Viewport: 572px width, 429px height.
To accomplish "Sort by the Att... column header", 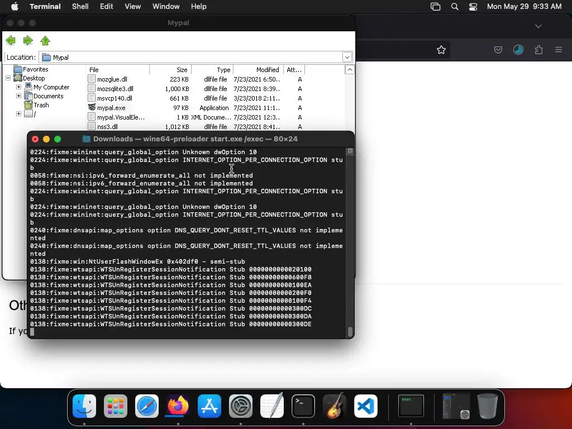I will coord(294,70).
